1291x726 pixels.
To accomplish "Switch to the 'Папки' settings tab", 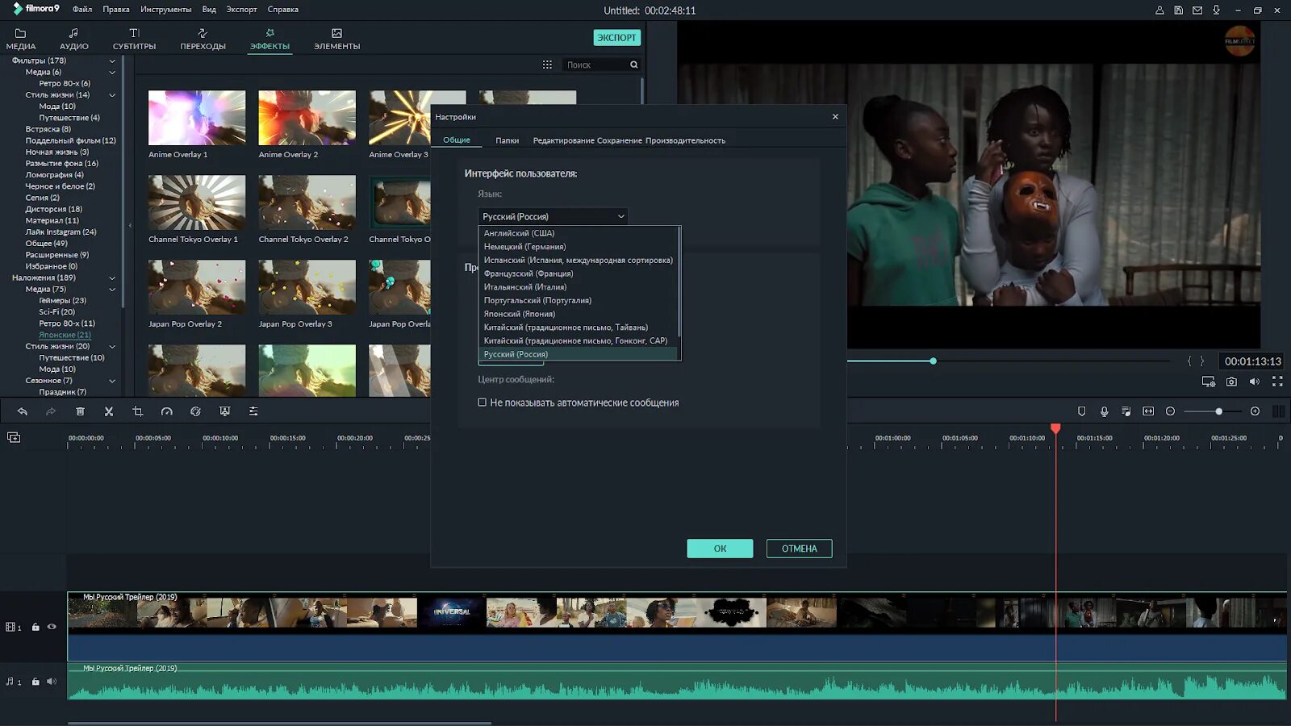I will (507, 140).
